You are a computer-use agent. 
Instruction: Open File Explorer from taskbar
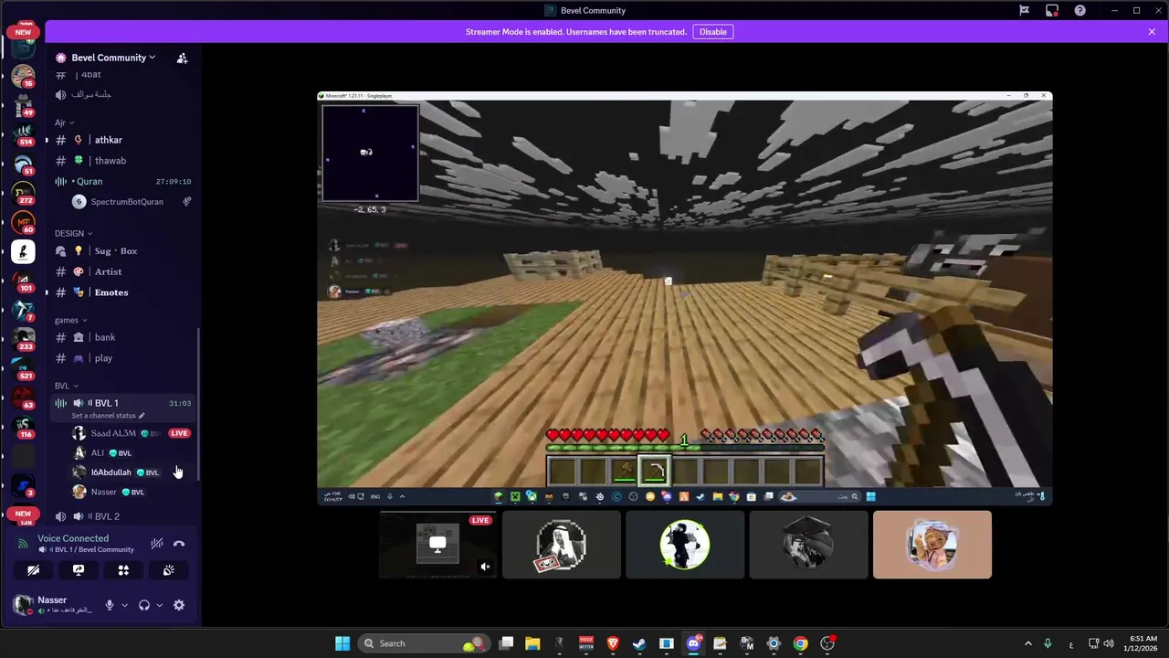532,643
